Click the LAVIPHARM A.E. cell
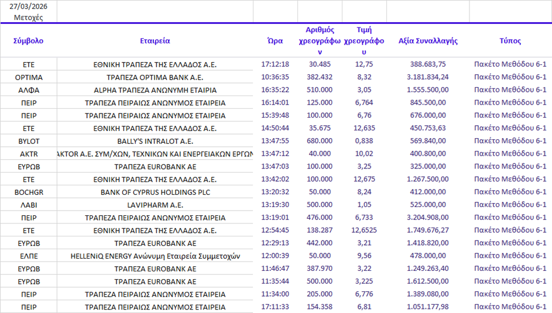Image resolution: width=552 pixels, height=313 pixels. (155, 205)
